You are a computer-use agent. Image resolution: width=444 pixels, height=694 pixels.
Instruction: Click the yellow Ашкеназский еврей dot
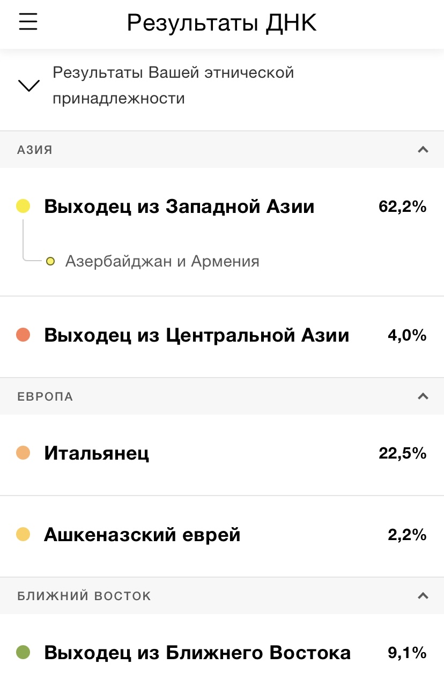[23, 535]
